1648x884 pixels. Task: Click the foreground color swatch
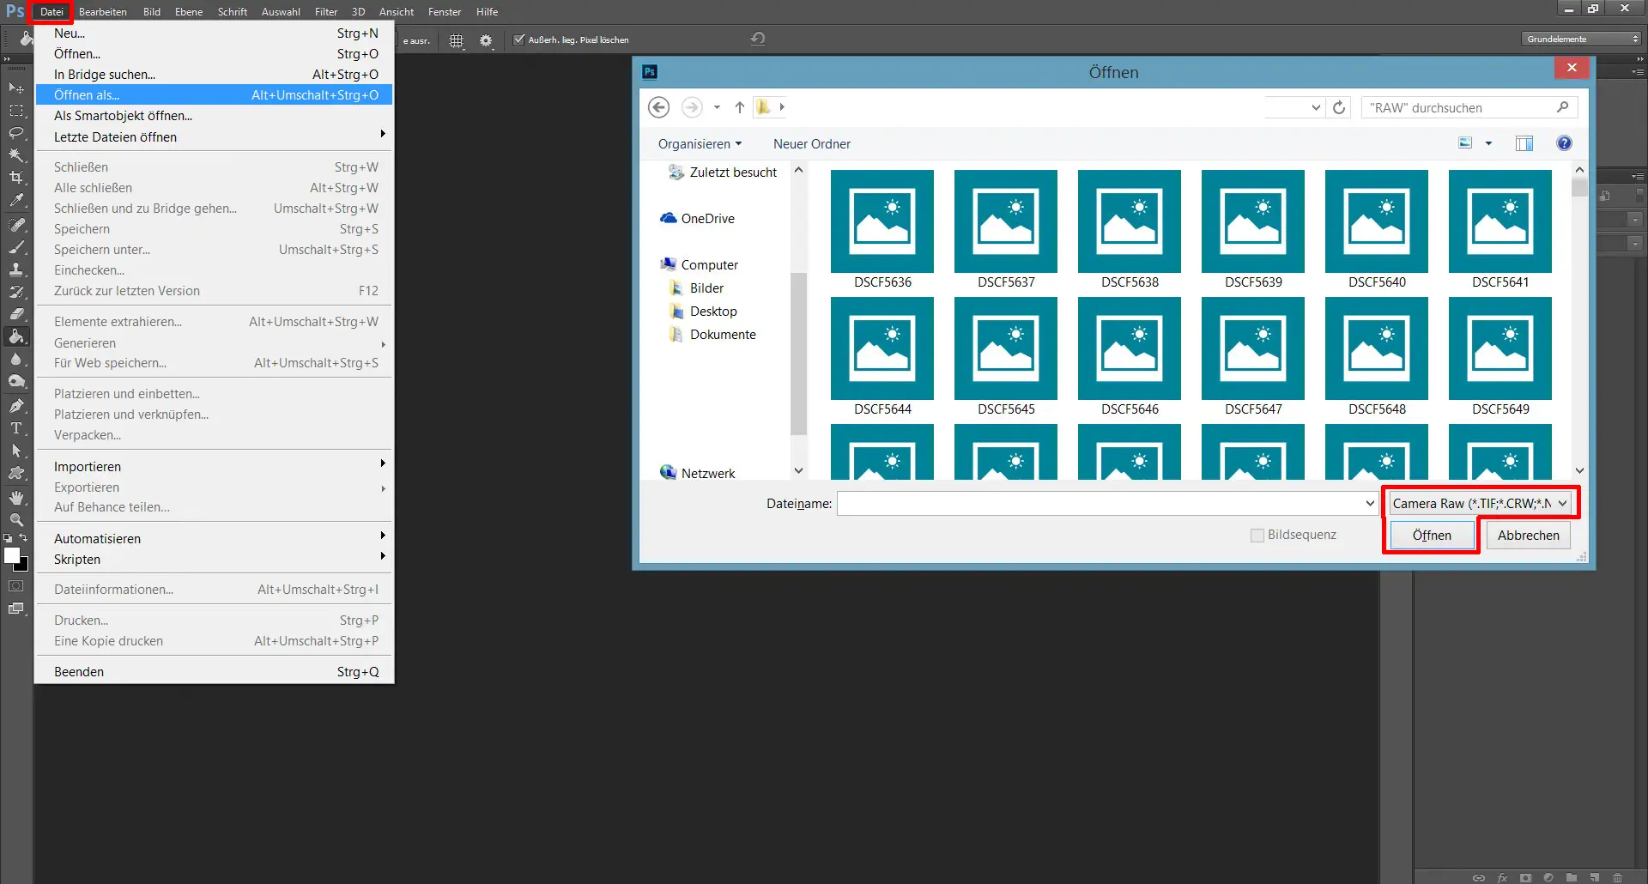point(12,555)
